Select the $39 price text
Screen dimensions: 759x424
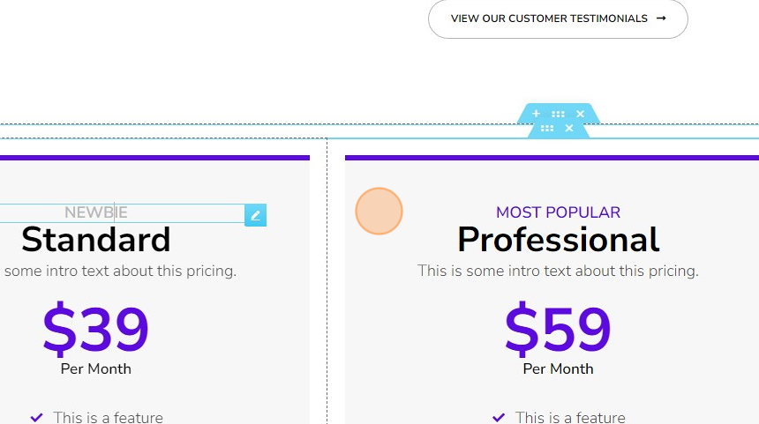click(x=96, y=328)
